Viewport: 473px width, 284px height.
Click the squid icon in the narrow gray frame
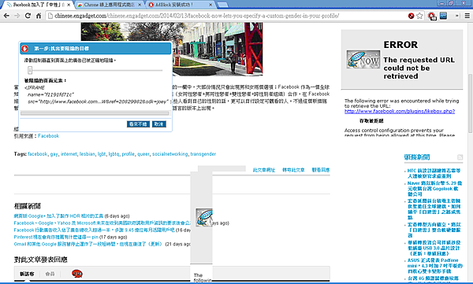[x=204, y=217]
